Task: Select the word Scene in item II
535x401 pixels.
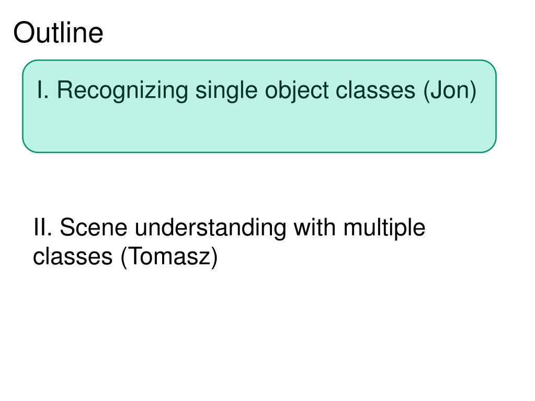Action: click(94, 227)
